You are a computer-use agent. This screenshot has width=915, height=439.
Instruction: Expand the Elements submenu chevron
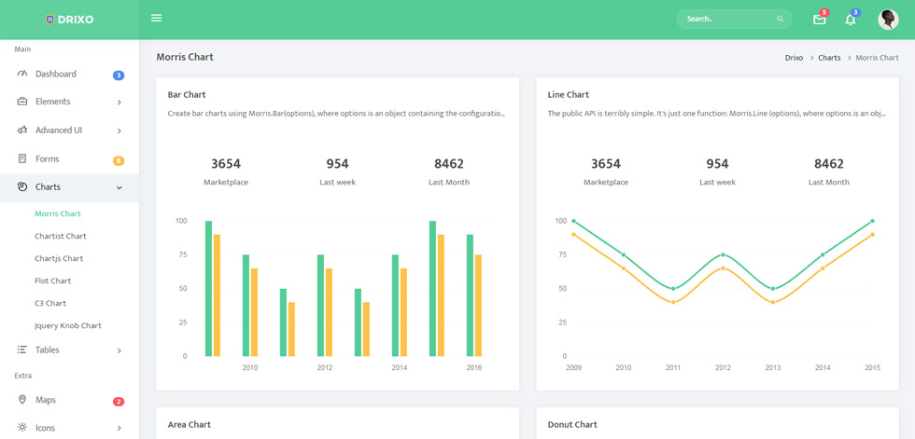[120, 103]
